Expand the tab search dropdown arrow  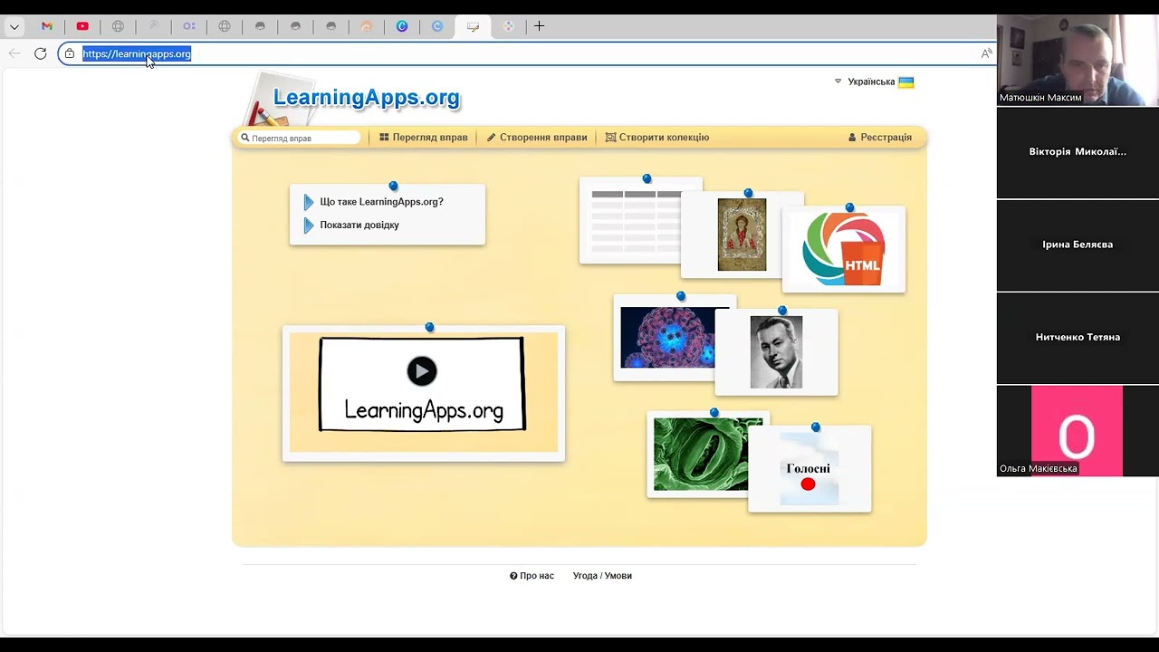14,26
